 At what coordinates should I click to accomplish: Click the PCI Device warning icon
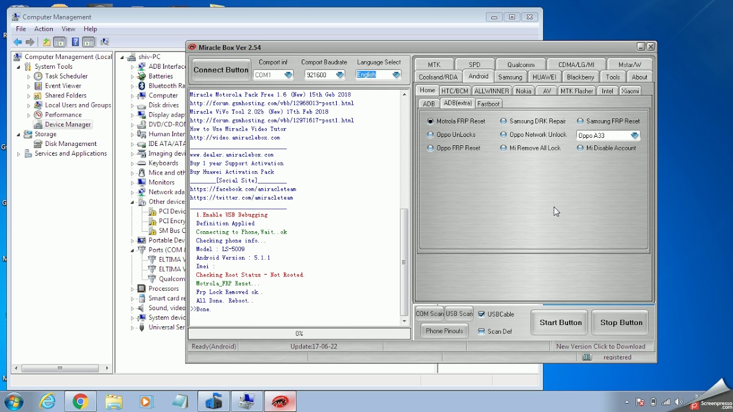(152, 212)
